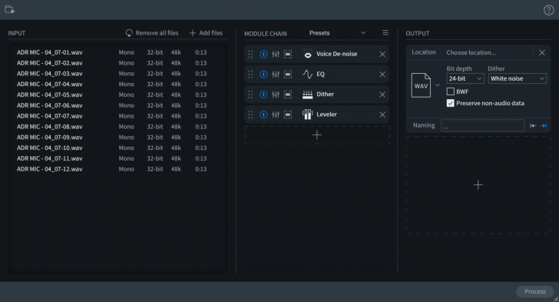The image size is (559, 302).
Task: Open the Bit depth 24-bit dropdown
Action: pyautogui.click(x=465, y=78)
